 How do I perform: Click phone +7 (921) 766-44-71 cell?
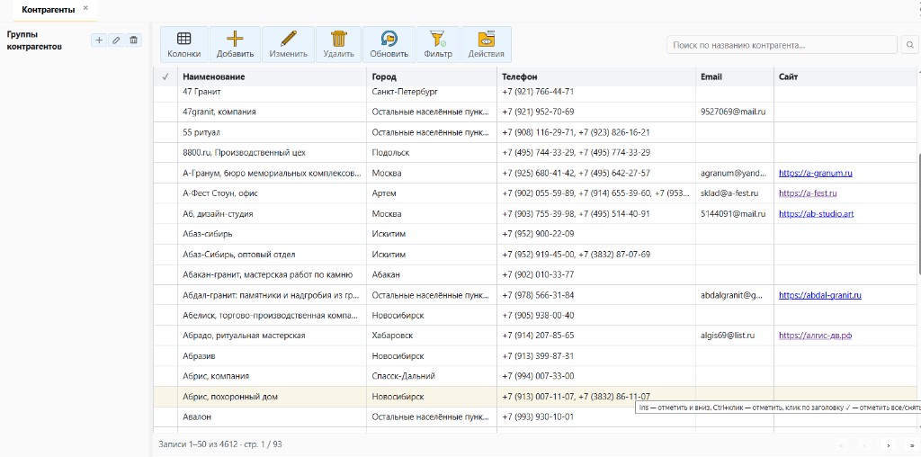(x=596, y=93)
